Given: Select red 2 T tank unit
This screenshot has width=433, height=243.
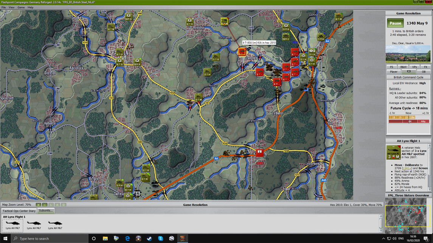Looking at the screenshot, I should tap(286, 67).
